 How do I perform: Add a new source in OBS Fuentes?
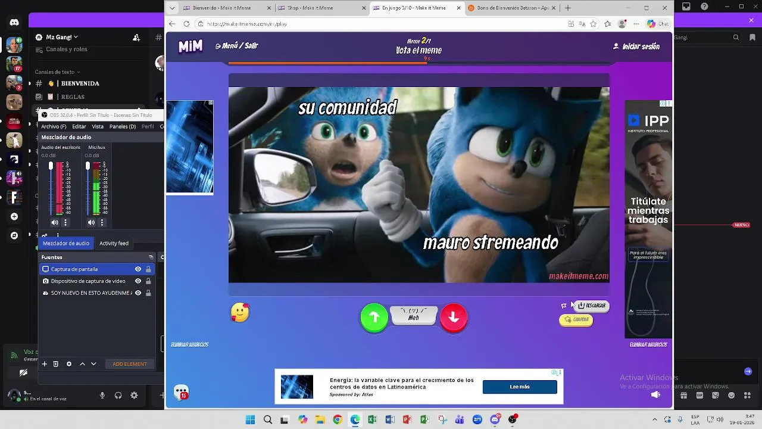pos(44,364)
